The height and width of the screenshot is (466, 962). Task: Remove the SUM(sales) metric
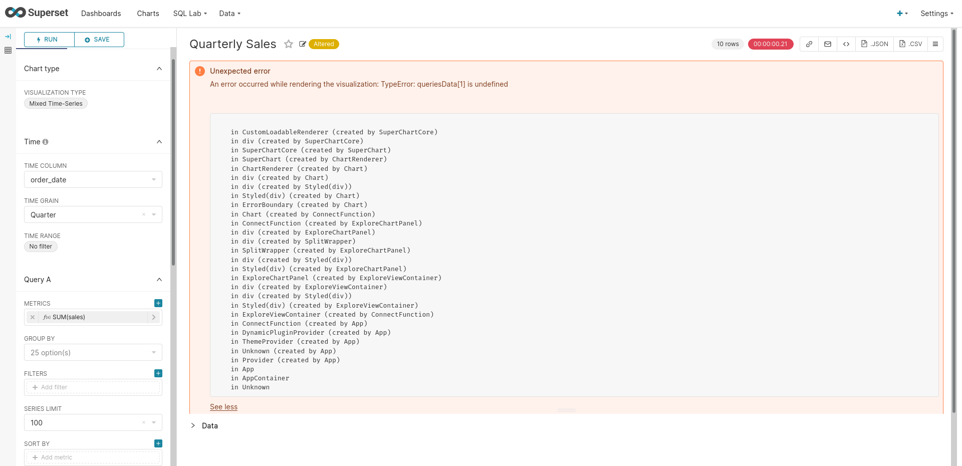32,317
